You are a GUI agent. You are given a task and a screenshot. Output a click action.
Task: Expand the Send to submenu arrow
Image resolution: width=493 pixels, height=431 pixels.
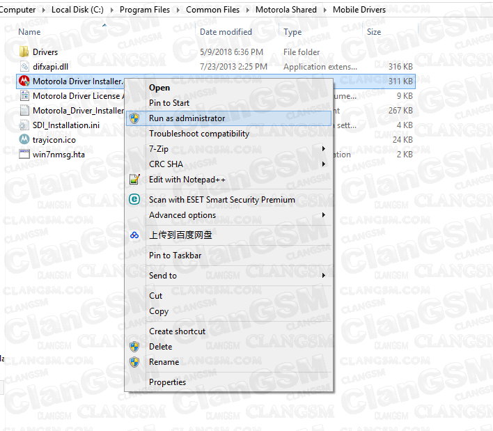tap(324, 276)
